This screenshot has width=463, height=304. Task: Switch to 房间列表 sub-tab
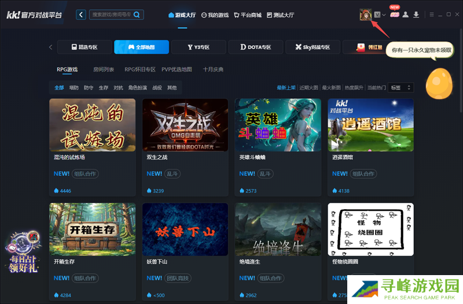(x=104, y=69)
